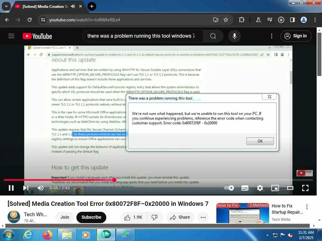Show hidden tray icons arrow
The width and height of the screenshot is (322, 241).
click(x=267, y=235)
